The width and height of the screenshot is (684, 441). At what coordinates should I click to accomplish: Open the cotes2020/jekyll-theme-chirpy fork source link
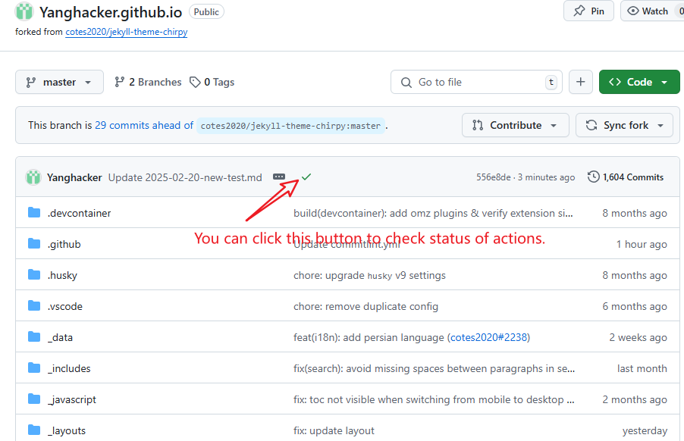(127, 32)
